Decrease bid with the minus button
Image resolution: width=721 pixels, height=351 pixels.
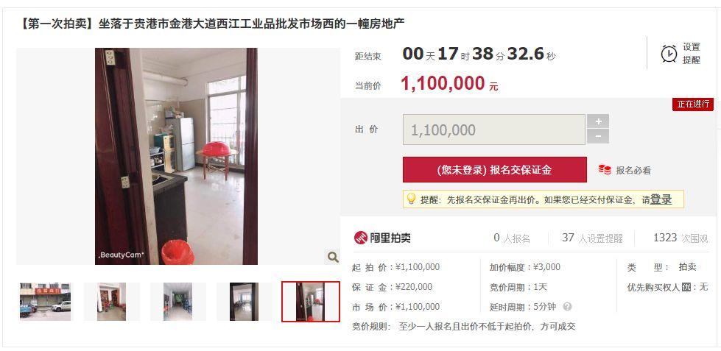coord(598,136)
